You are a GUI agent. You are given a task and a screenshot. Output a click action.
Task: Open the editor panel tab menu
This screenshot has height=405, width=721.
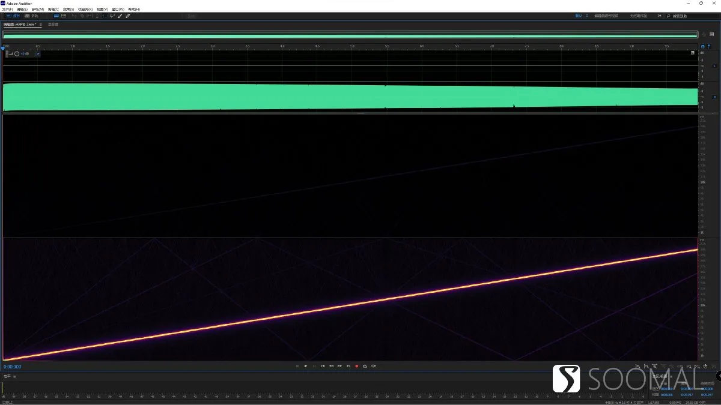[x=41, y=25]
